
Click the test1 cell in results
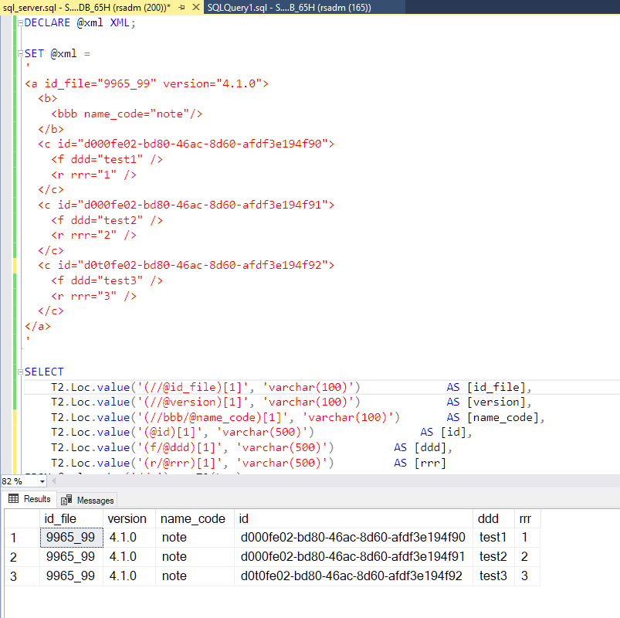coord(494,538)
